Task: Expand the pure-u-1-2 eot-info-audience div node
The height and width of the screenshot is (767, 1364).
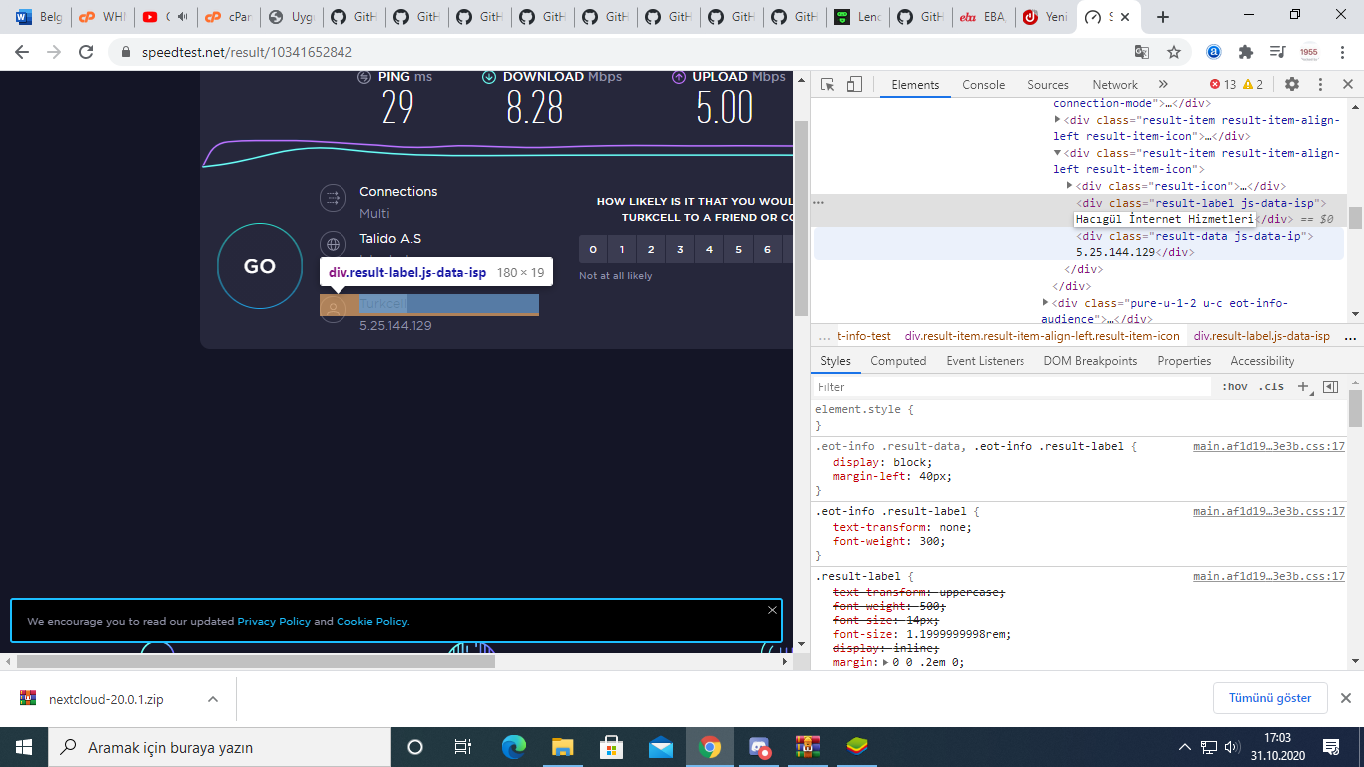Action: 1046,302
